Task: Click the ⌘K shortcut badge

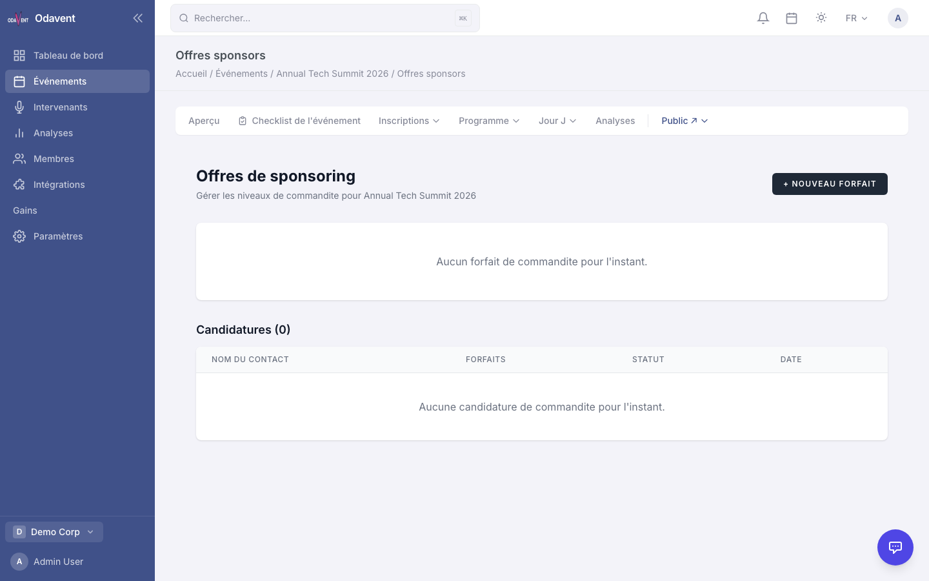Action: (463, 18)
